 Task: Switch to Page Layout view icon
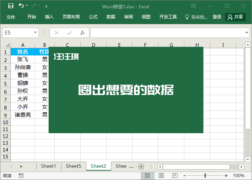click(x=161, y=176)
